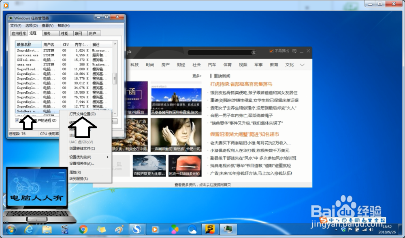405x238 pixels.
Task: Expand 设置优先级(P) submenu
Action: [x=86, y=157]
